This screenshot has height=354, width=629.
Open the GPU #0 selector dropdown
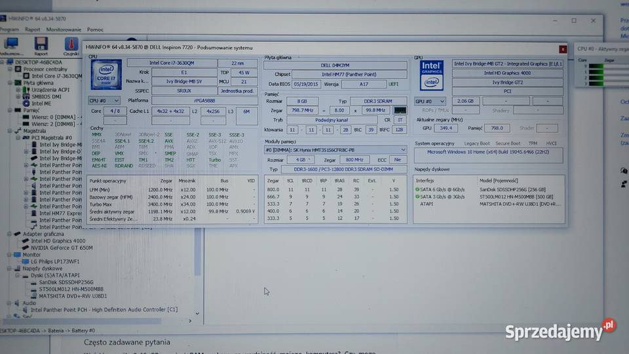(x=430, y=102)
